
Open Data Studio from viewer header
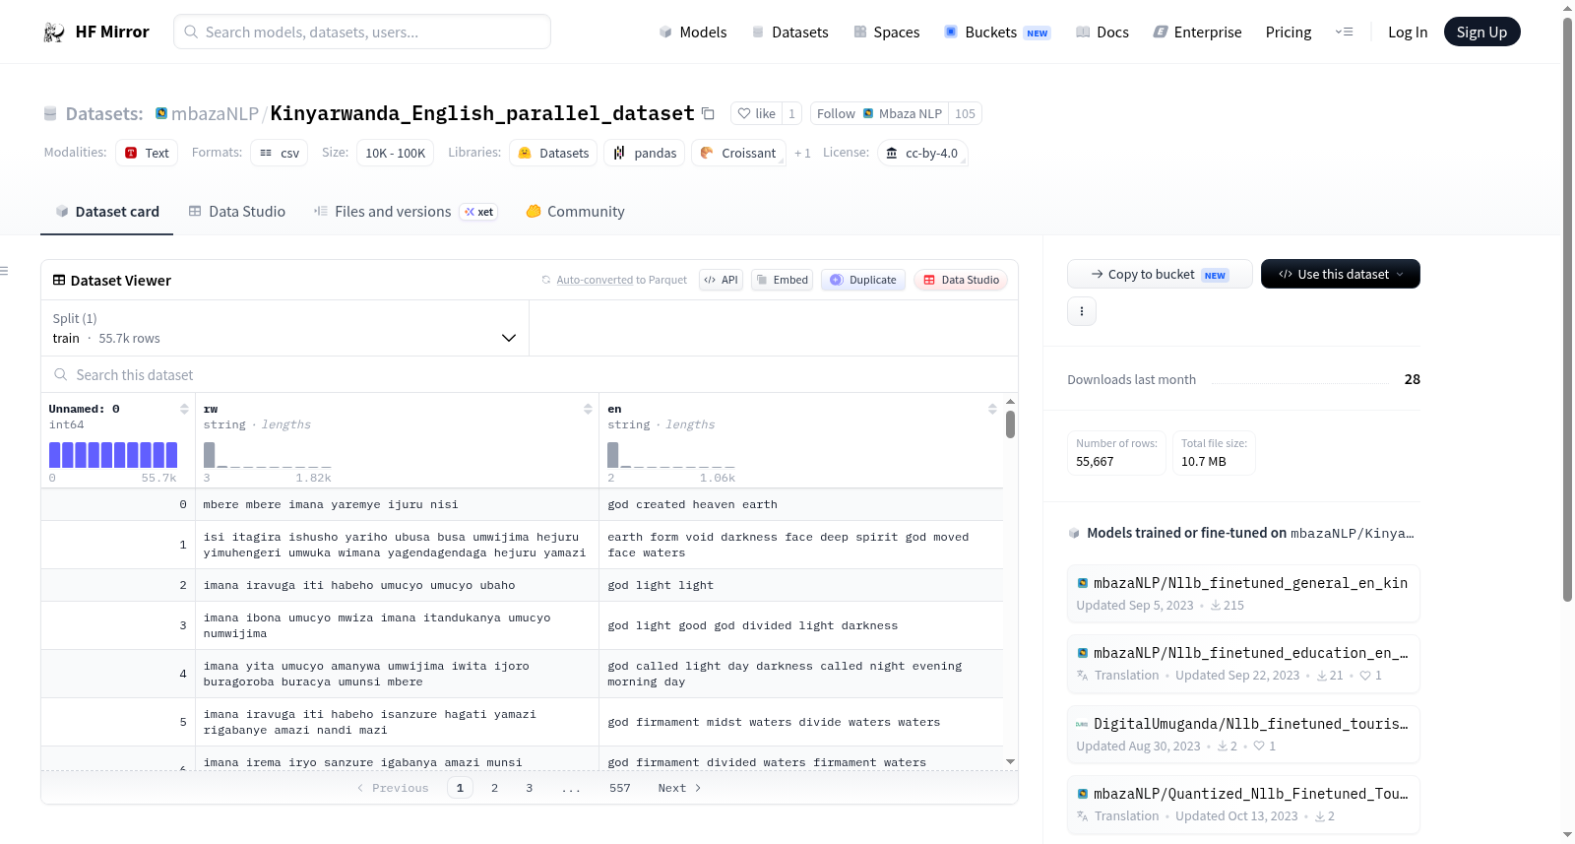click(961, 280)
